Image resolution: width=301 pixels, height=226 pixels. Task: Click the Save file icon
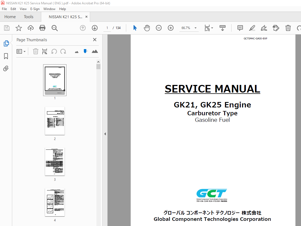[7, 28]
